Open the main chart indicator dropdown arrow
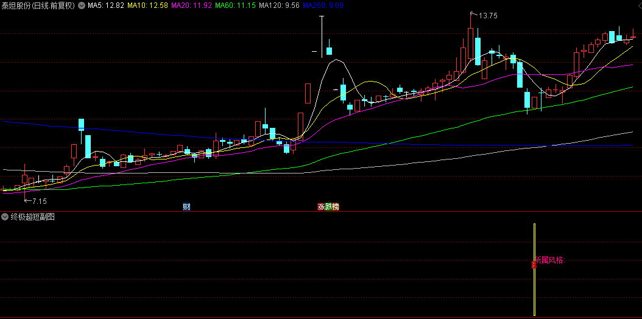642x319 pixels. coord(82,5)
